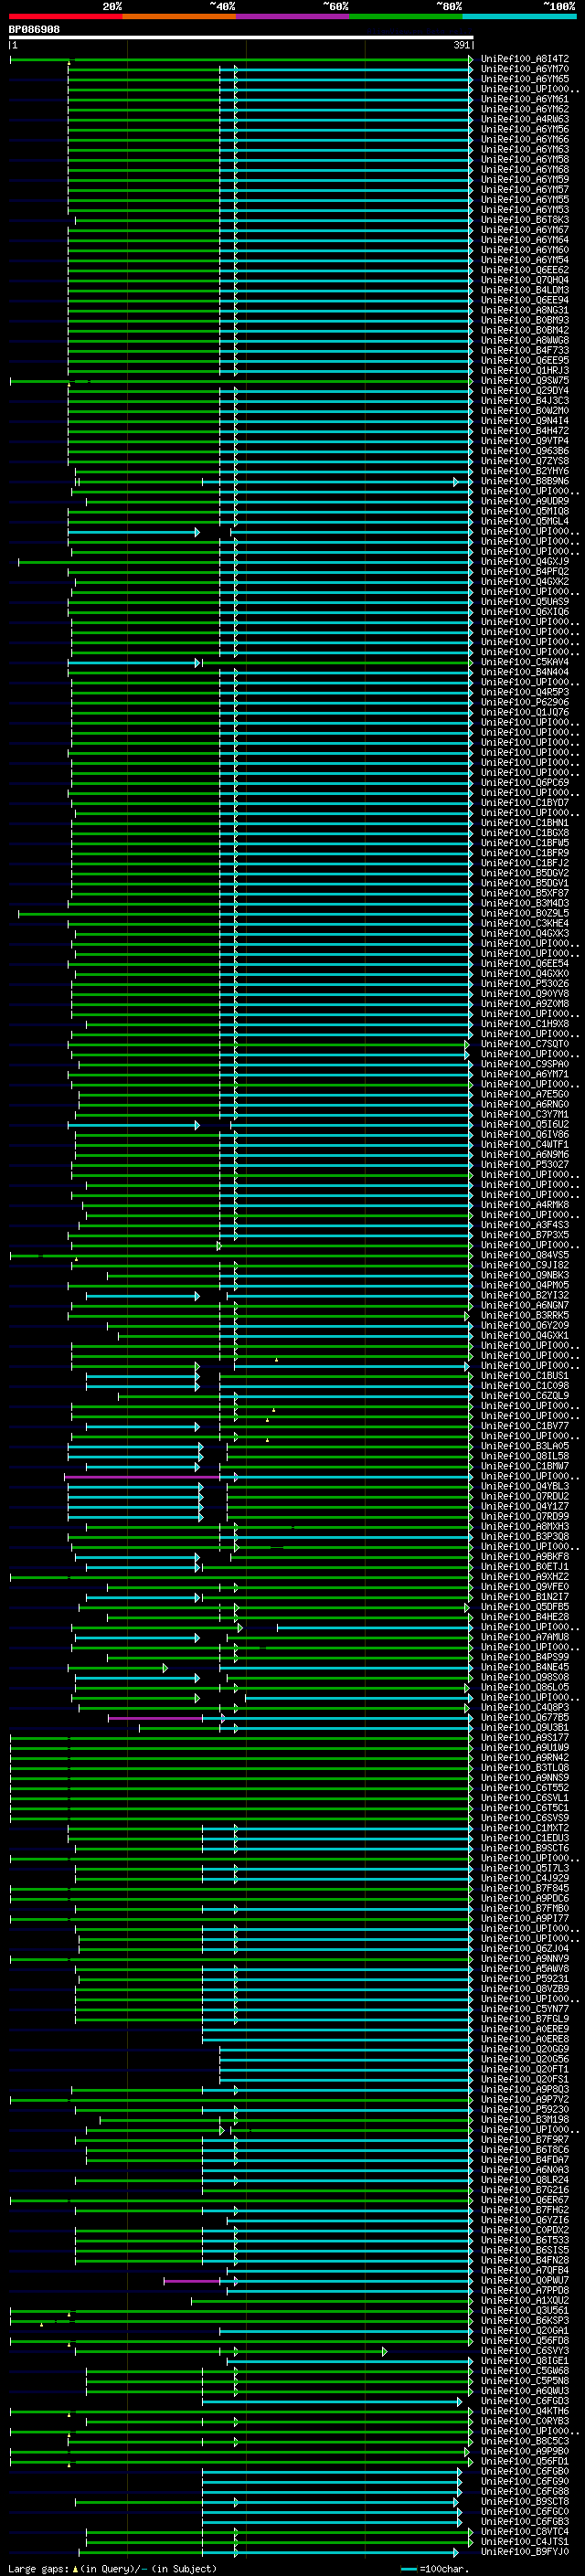
Task: Click subject label UniRef100_Q4KTH6
Action: (525, 2410)
